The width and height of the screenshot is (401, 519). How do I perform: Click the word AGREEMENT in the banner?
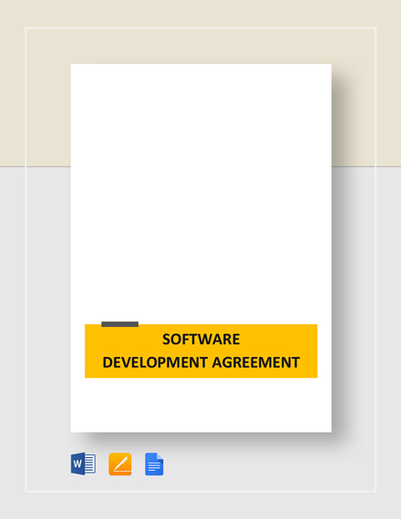256,362
